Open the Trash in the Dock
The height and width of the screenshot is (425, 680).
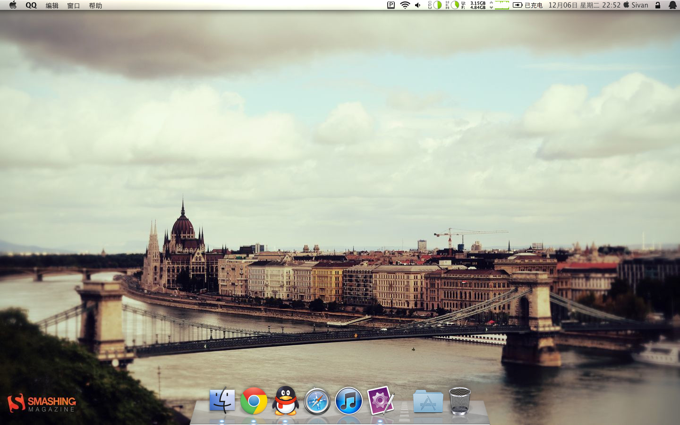459,401
